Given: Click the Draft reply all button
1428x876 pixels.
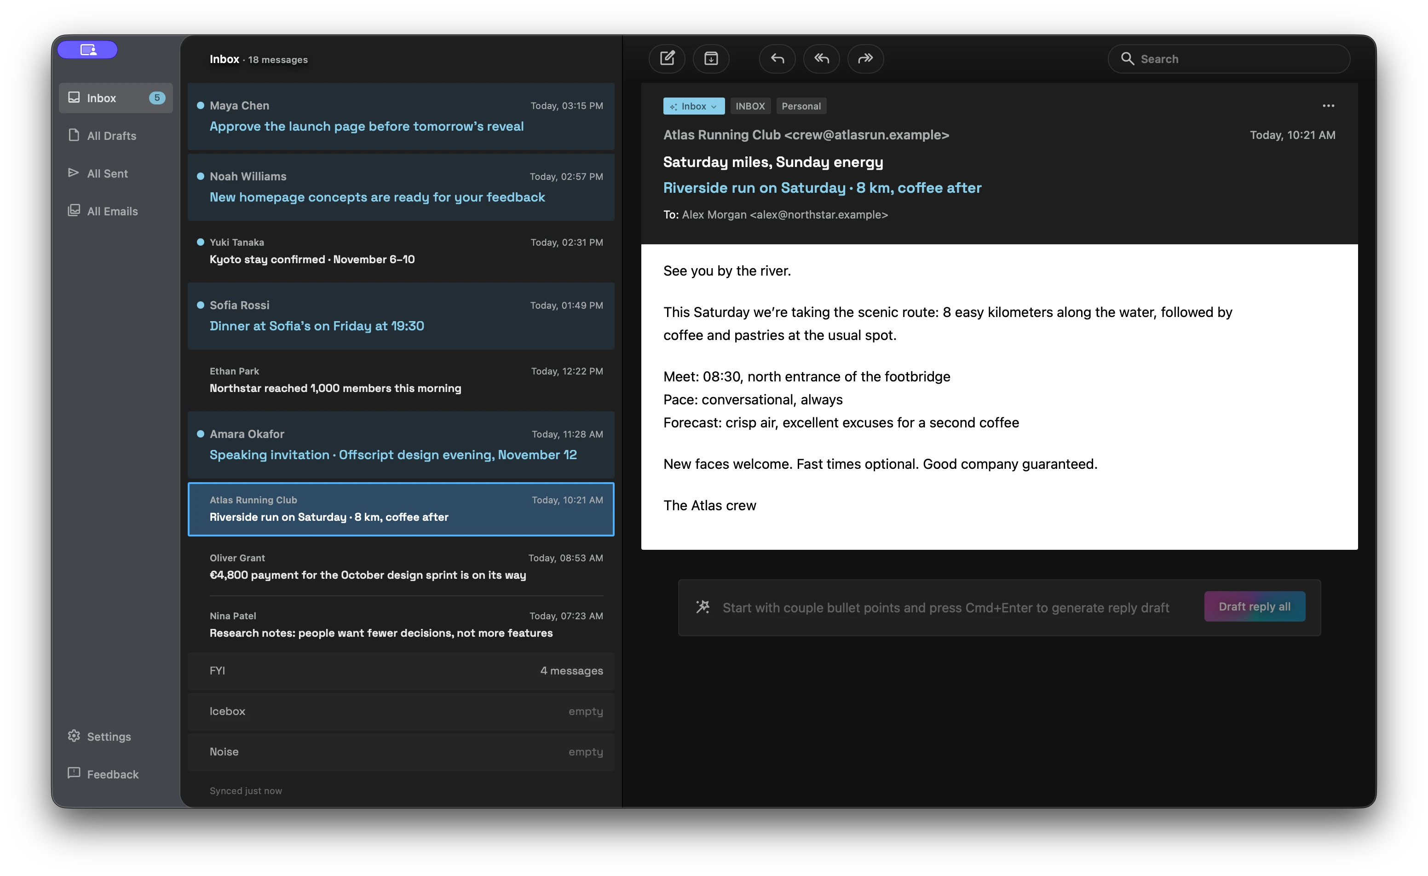Looking at the screenshot, I should (1255, 606).
